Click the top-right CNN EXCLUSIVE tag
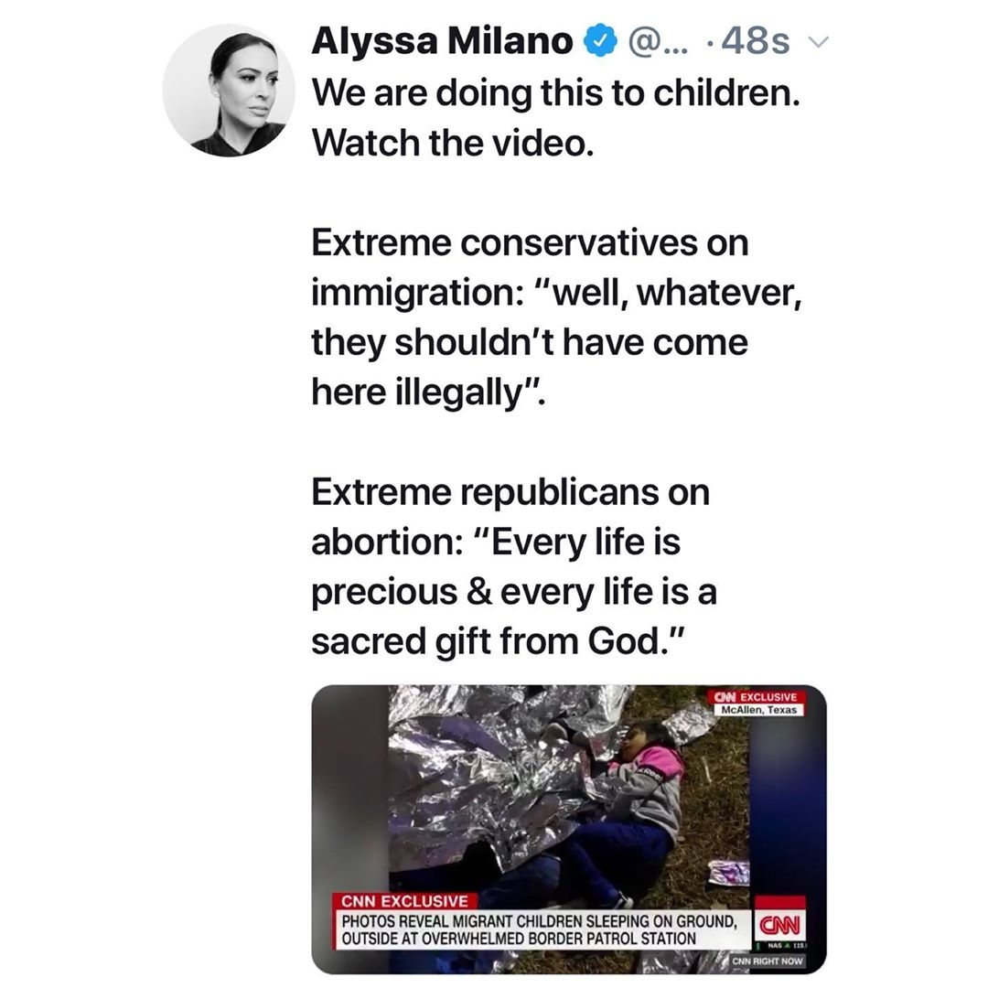Viewport: 988px width, 988px height. coord(757,697)
